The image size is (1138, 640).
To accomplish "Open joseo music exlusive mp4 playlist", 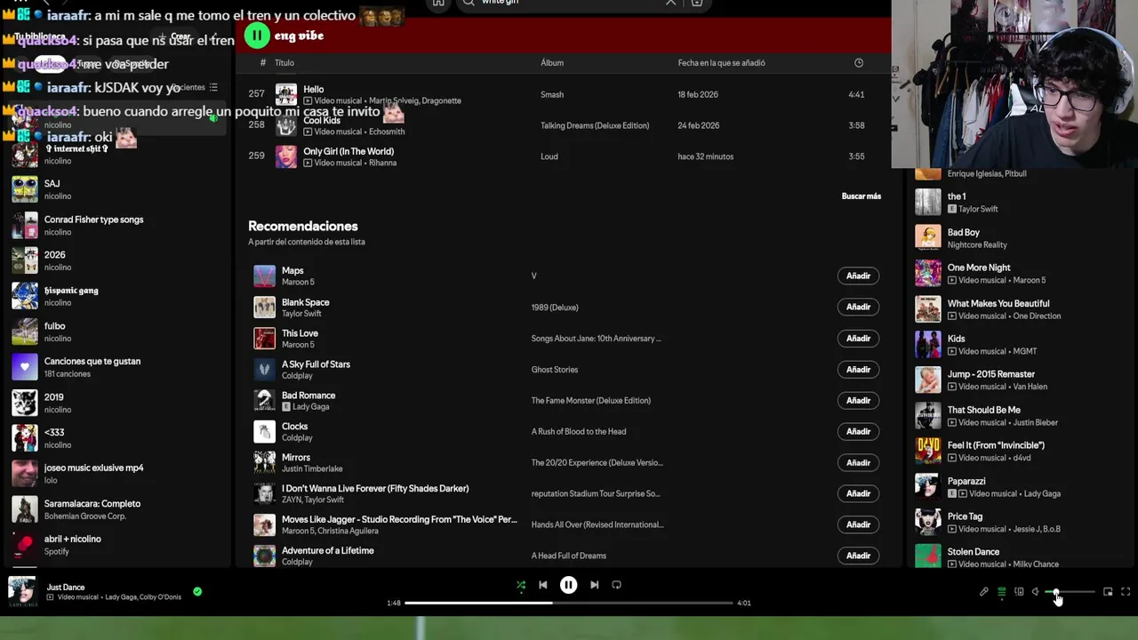I will 117,474.
